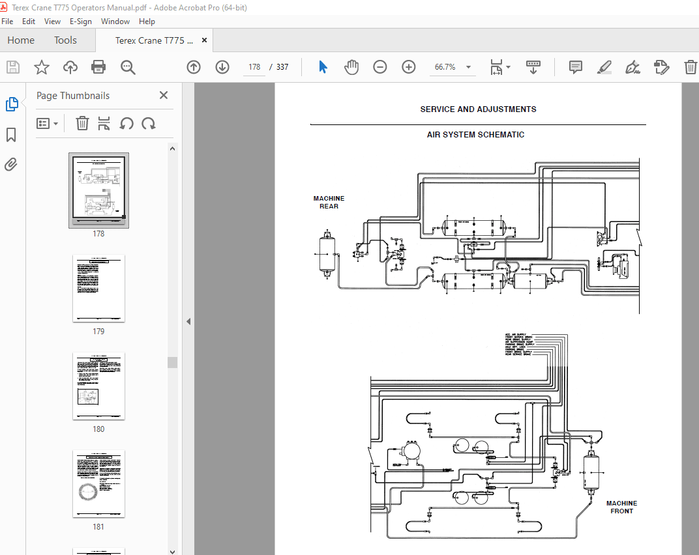Viewport: 699px width, 555px height.
Task: Open the E-Sign pen tool
Action: tap(632, 66)
